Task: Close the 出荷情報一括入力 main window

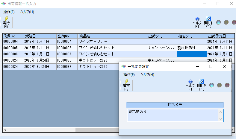Action: click(232, 4)
